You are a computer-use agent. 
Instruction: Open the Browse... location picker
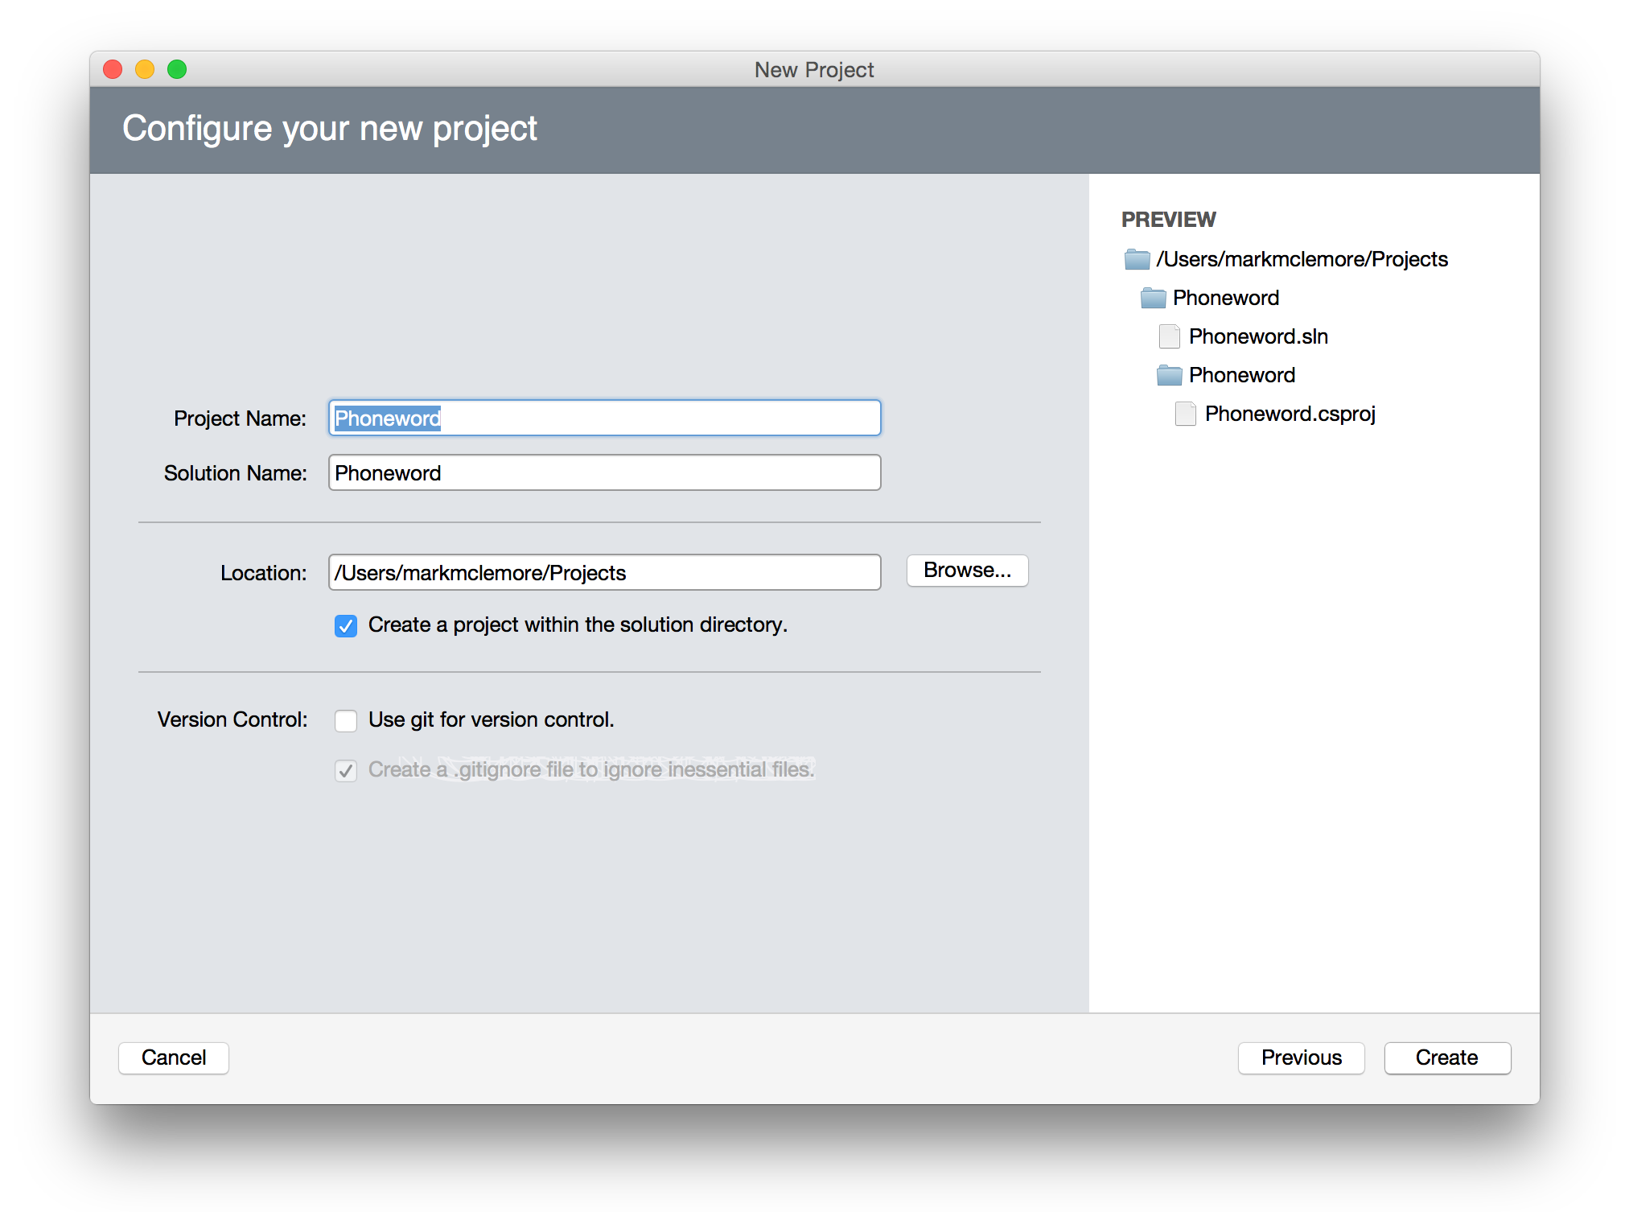967,571
